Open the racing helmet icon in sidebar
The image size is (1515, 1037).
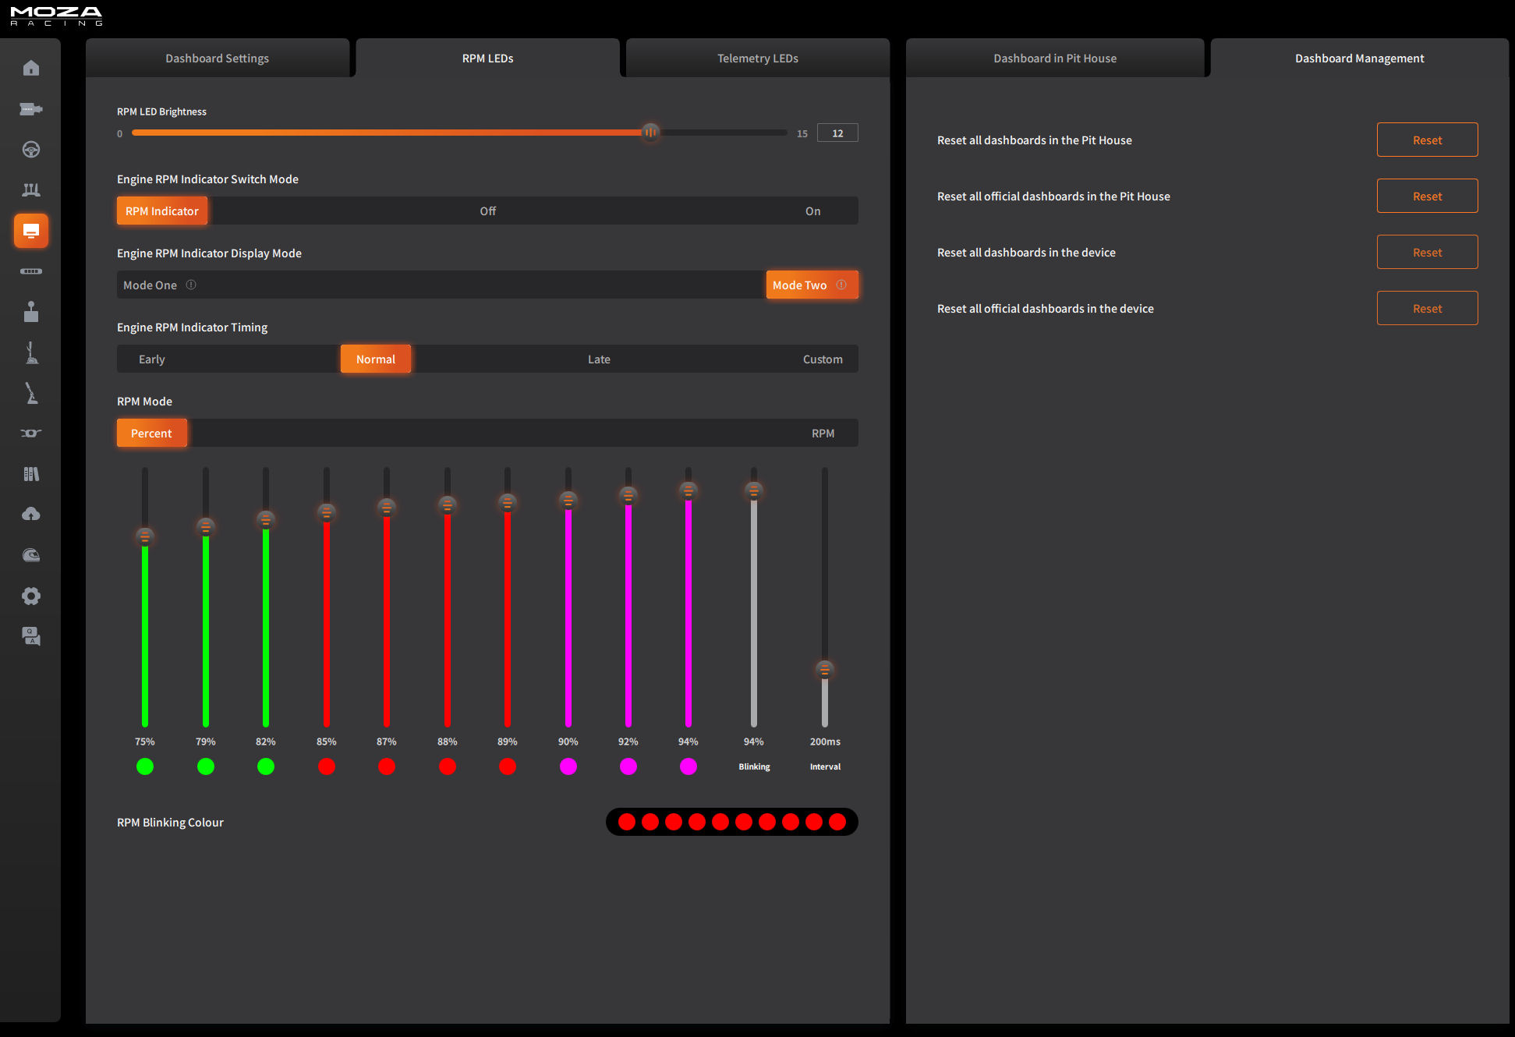[31, 555]
